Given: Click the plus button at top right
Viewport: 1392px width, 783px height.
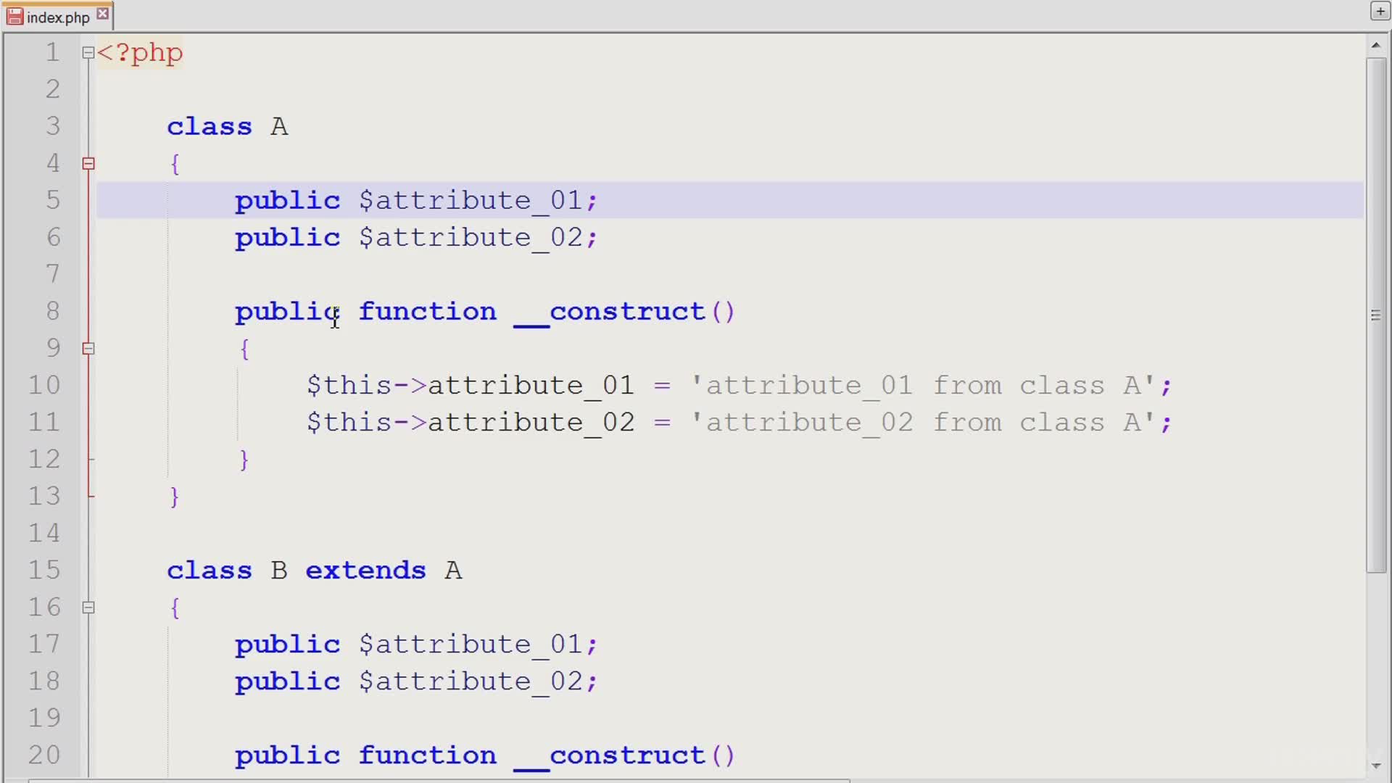Looking at the screenshot, I should [1380, 11].
